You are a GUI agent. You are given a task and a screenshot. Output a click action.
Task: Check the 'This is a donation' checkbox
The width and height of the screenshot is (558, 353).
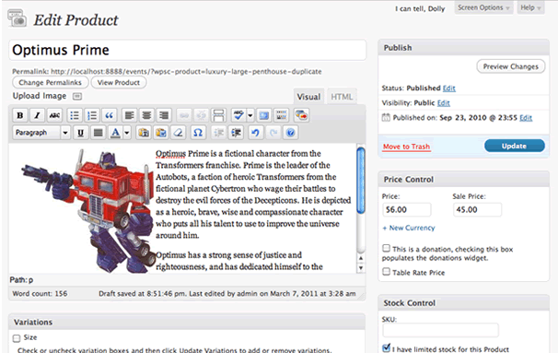(386, 248)
